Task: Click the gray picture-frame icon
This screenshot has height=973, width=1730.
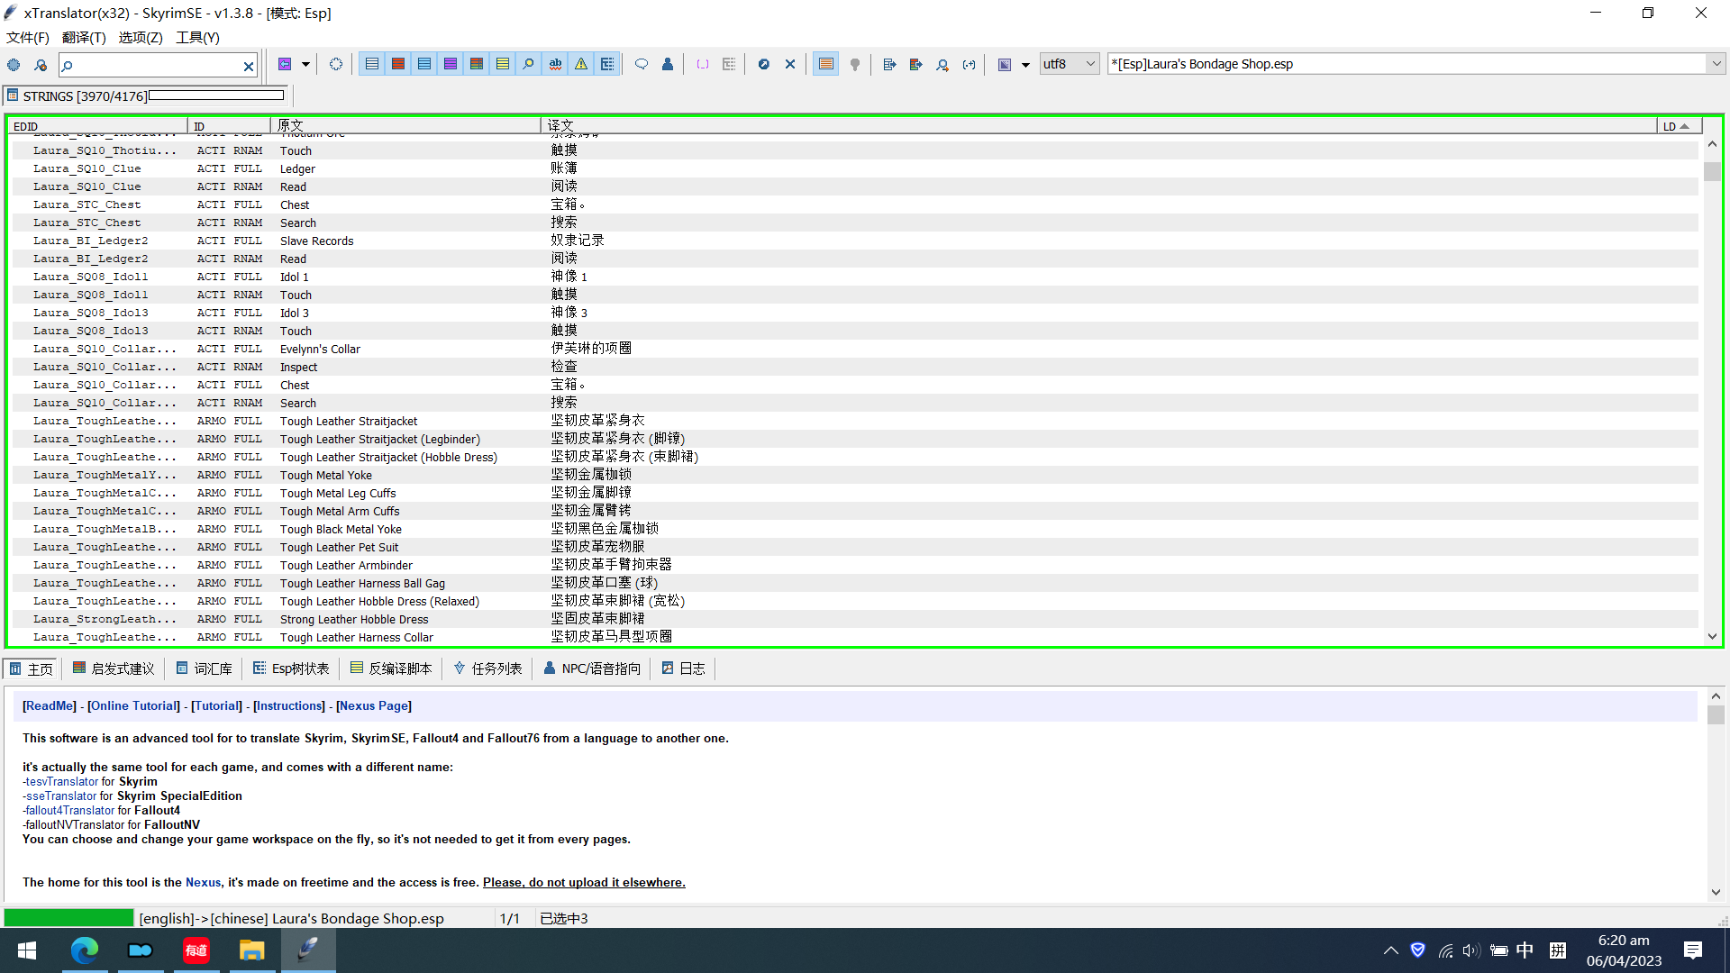Action: pos(1004,64)
